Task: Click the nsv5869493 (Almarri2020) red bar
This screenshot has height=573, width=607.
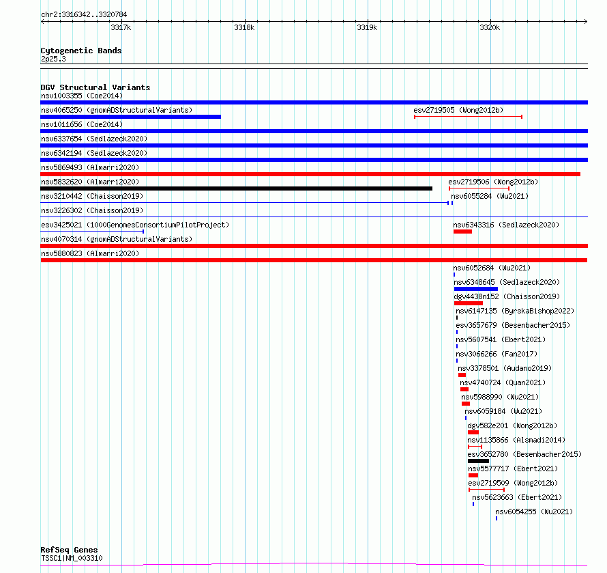Action: click(310, 174)
